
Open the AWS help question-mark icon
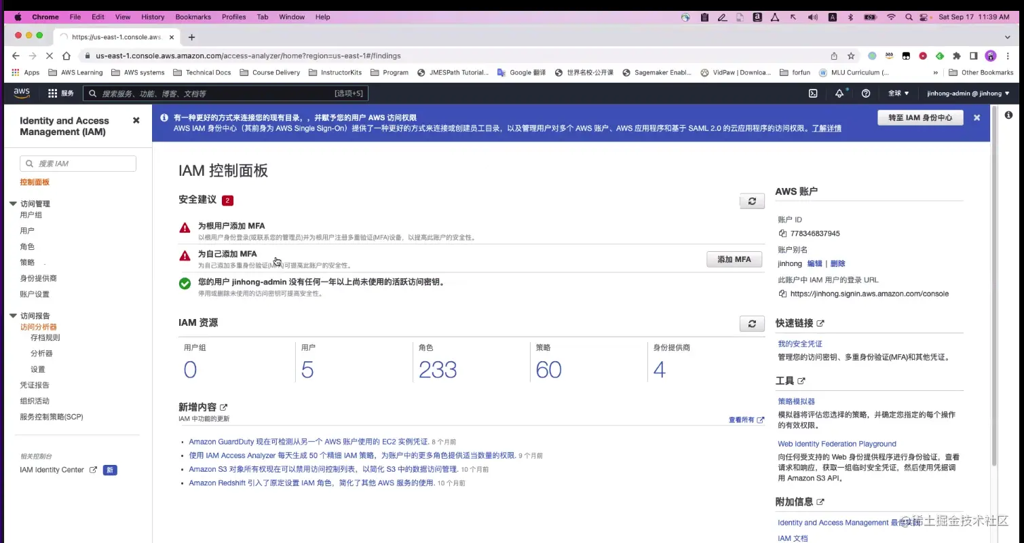point(866,94)
